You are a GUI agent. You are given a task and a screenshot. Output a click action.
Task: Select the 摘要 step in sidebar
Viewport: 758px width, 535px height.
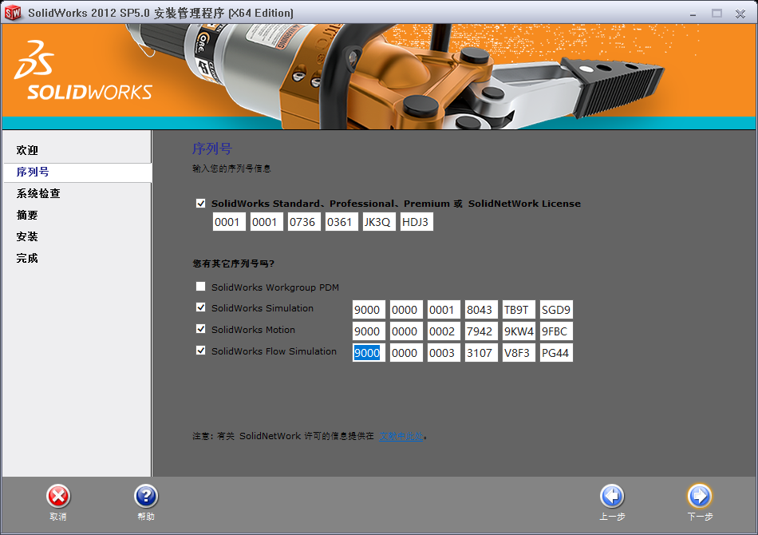click(x=27, y=216)
